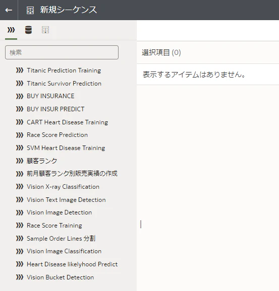Click the flow icon beside Race Score Training
This screenshot has height=291, width=279.
click(x=20, y=226)
